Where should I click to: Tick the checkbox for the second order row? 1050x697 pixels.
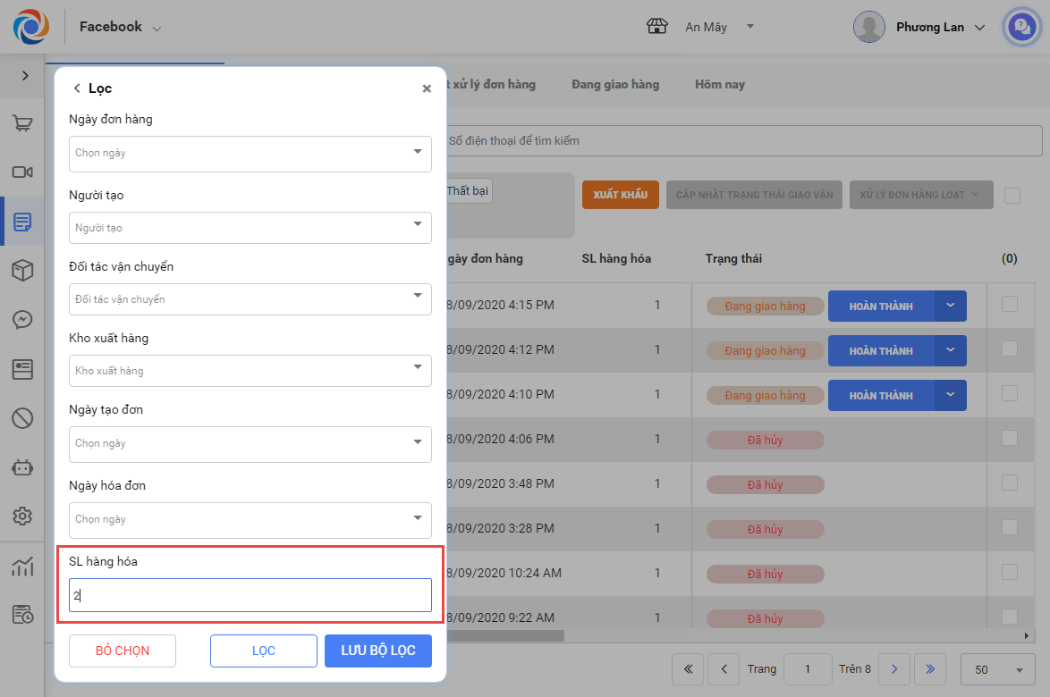pos(1010,348)
